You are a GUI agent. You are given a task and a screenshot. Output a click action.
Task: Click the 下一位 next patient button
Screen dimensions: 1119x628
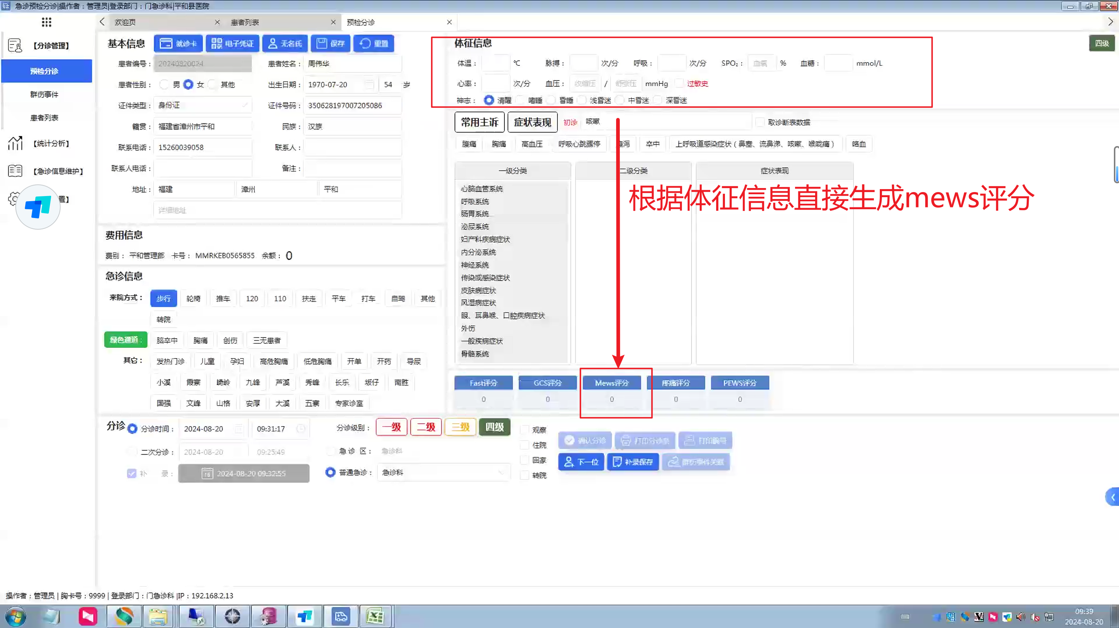[581, 462]
